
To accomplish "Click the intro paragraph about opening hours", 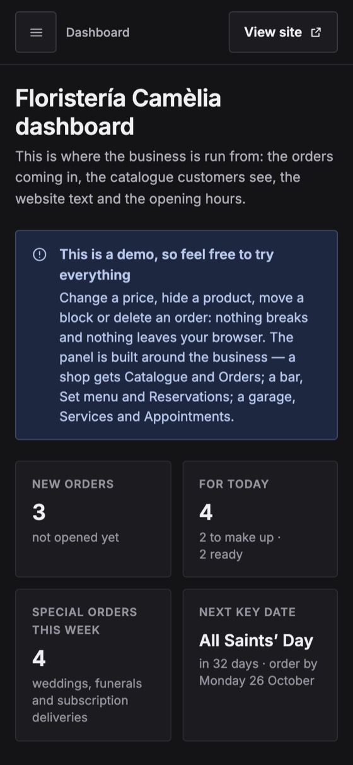I will [x=175, y=177].
